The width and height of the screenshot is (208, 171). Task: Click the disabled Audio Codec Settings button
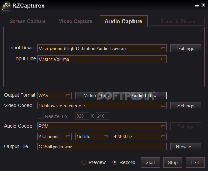tap(186, 126)
